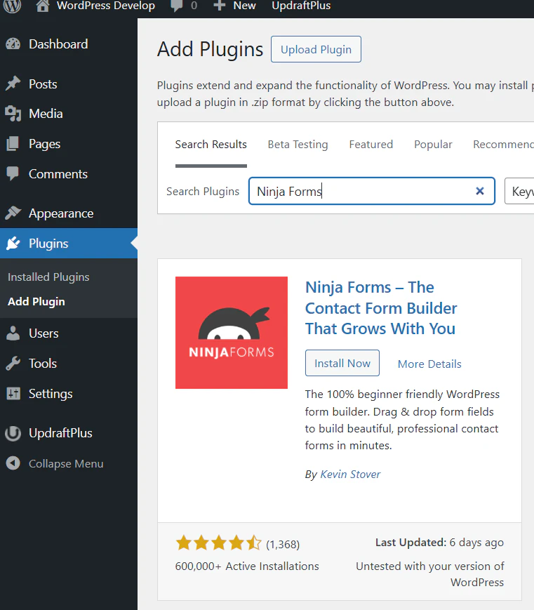Open the Tools menu item
This screenshot has width=534, height=610.
pyautogui.click(x=43, y=364)
